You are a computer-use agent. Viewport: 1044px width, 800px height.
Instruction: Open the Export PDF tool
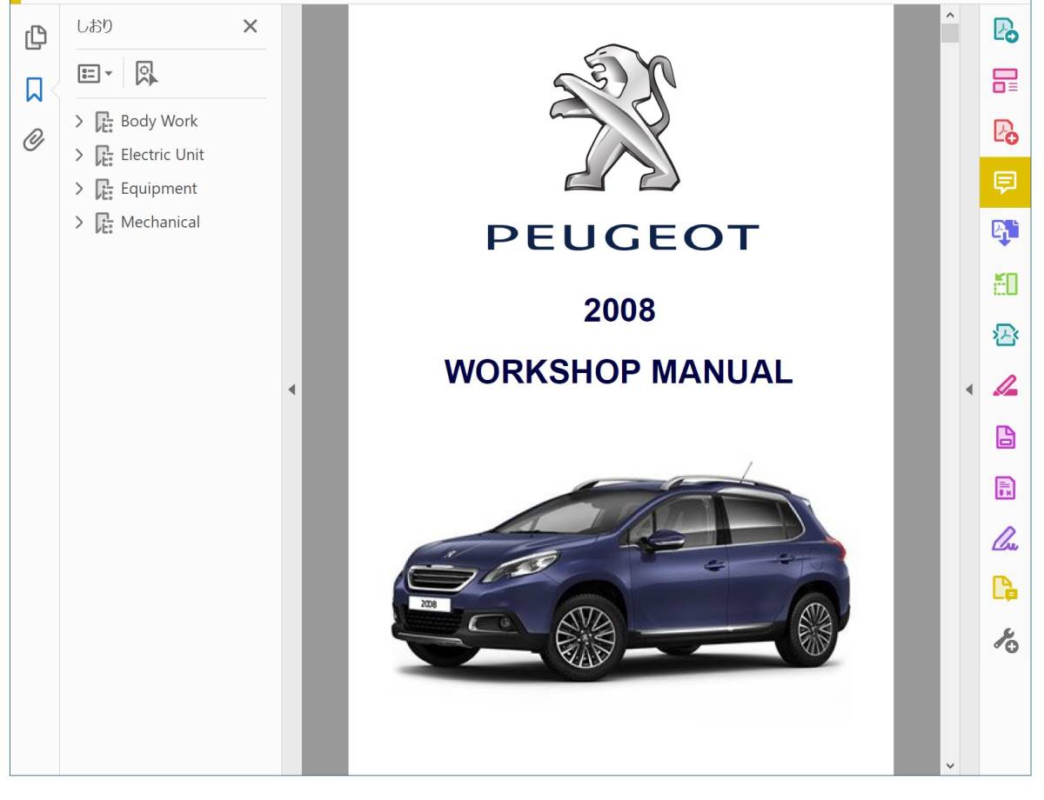1006,30
